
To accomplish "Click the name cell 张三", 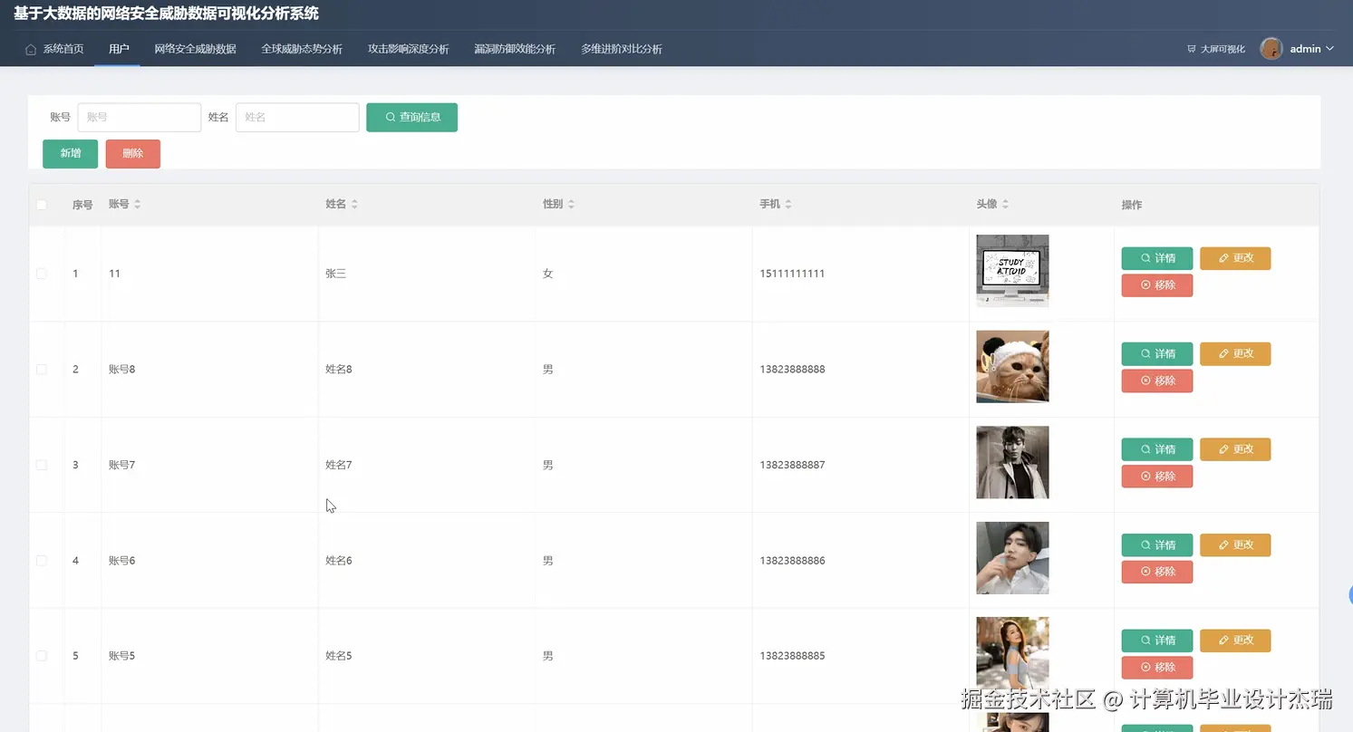I will coord(336,274).
